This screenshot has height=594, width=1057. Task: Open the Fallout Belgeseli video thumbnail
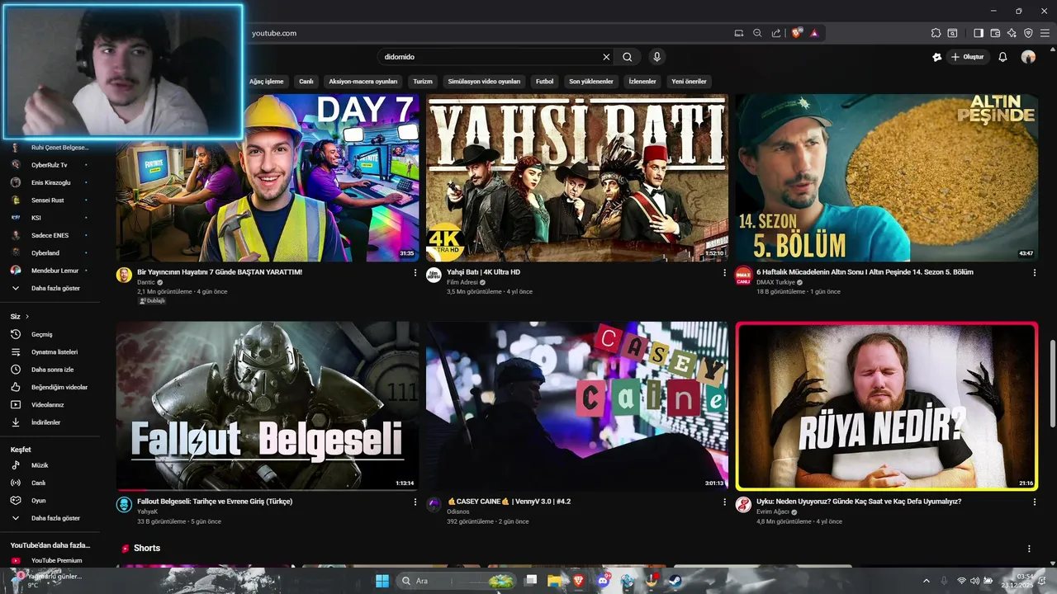point(268,406)
